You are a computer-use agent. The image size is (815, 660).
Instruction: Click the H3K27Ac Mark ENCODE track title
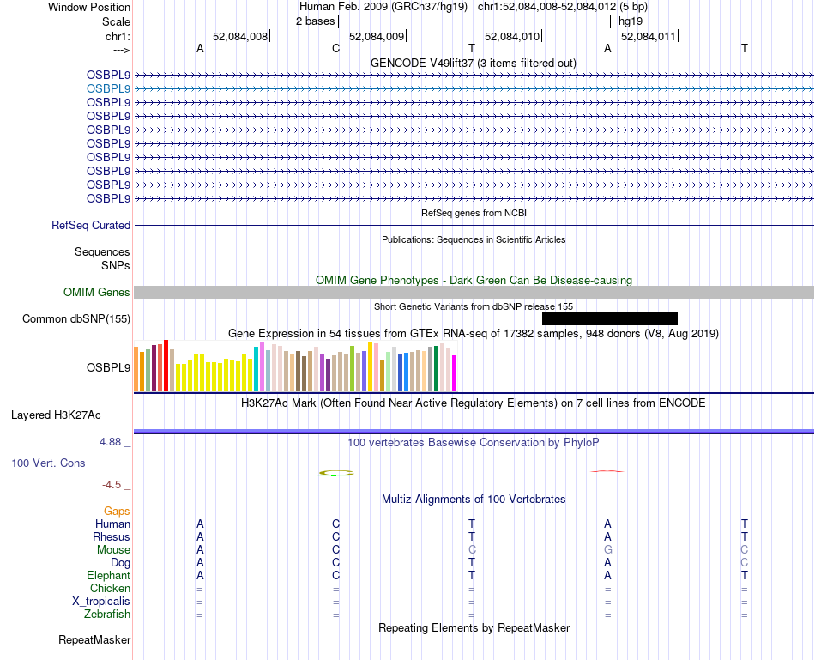click(473, 403)
